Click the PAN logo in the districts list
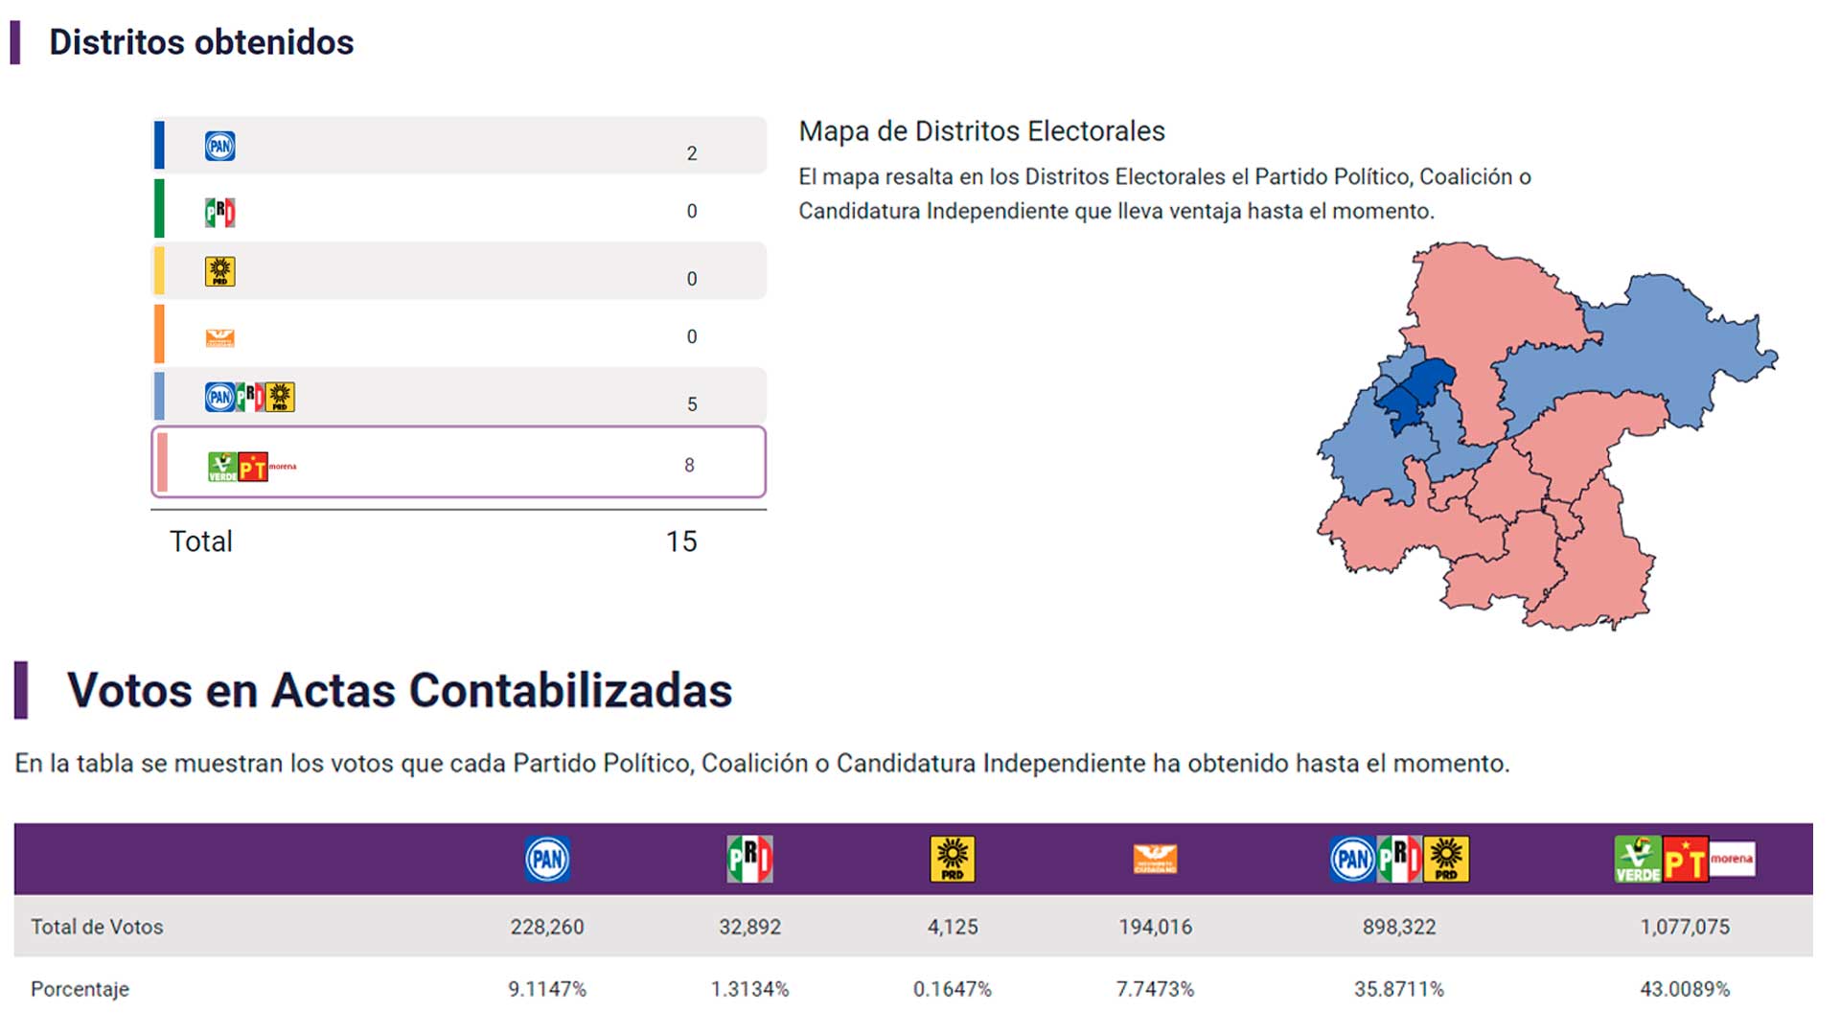This screenshot has height=1035, width=1840. coord(219,147)
